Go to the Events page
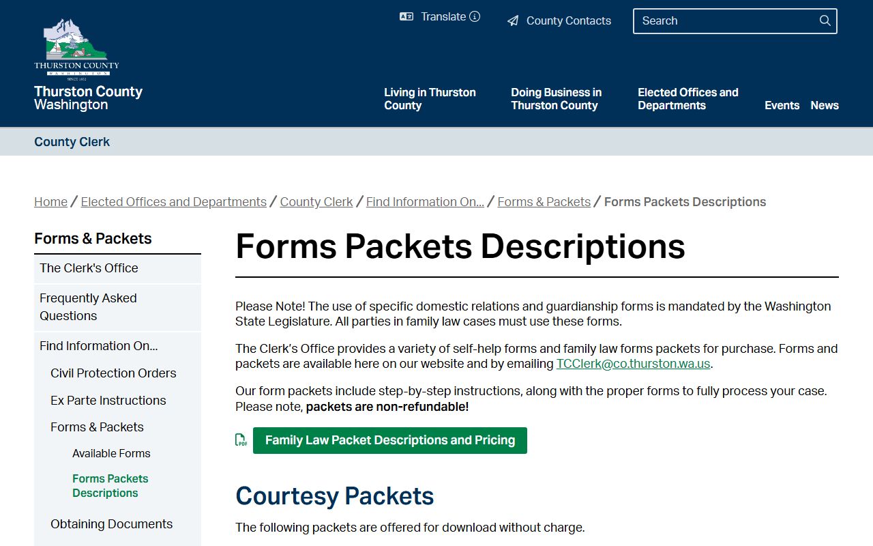873x546 pixels. click(782, 106)
